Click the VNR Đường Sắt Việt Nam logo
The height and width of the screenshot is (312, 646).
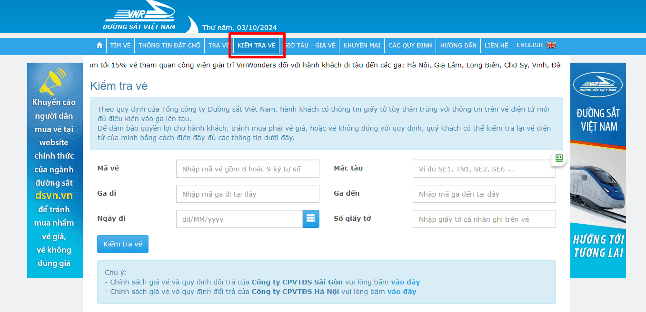click(140, 17)
